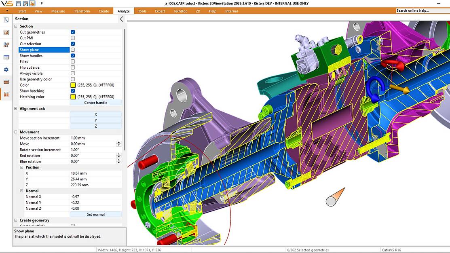Open the orange cube sidebar pane icon
This screenshot has height=253, width=450.
(6, 32)
